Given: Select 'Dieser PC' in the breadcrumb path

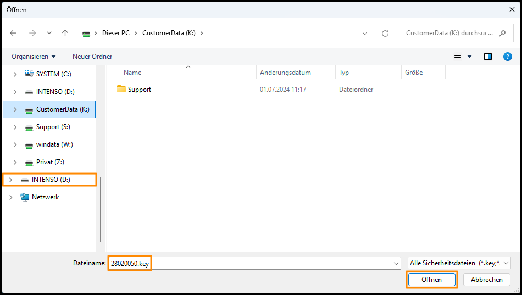Looking at the screenshot, I should pyautogui.click(x=115, y=33).
